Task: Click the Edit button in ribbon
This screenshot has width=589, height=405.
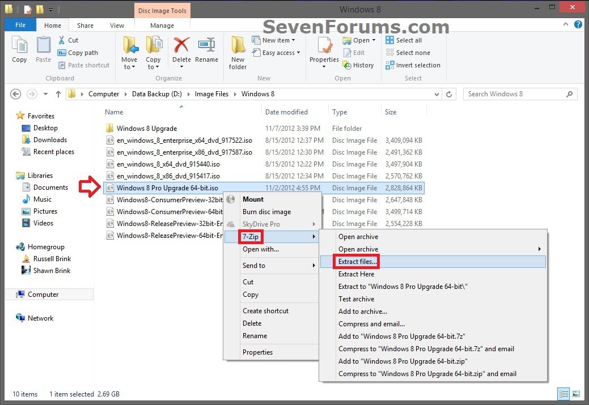Action: coord(354,53)
